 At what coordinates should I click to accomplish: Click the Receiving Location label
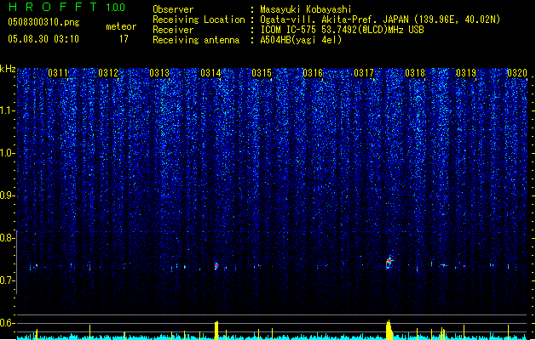click(x=199, y=20)
